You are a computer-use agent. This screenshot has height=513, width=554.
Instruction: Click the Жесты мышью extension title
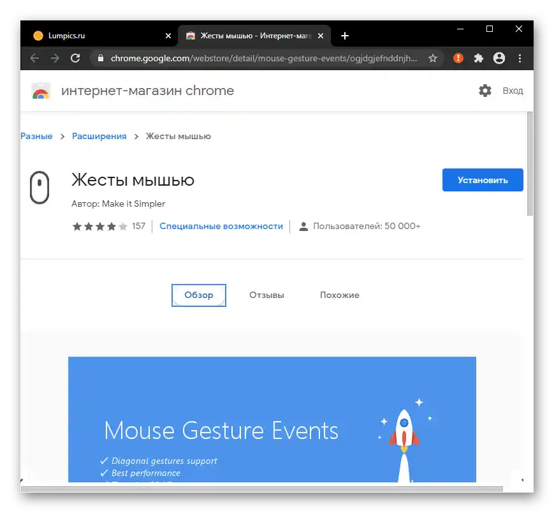pos(133,180)
